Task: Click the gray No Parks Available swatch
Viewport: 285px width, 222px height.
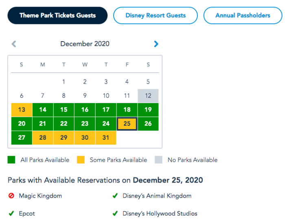Action: click(x=158, y=160)
